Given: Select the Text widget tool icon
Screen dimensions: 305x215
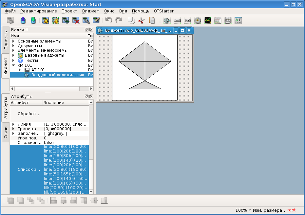Looking at the screenshot, I should [187, 20].
